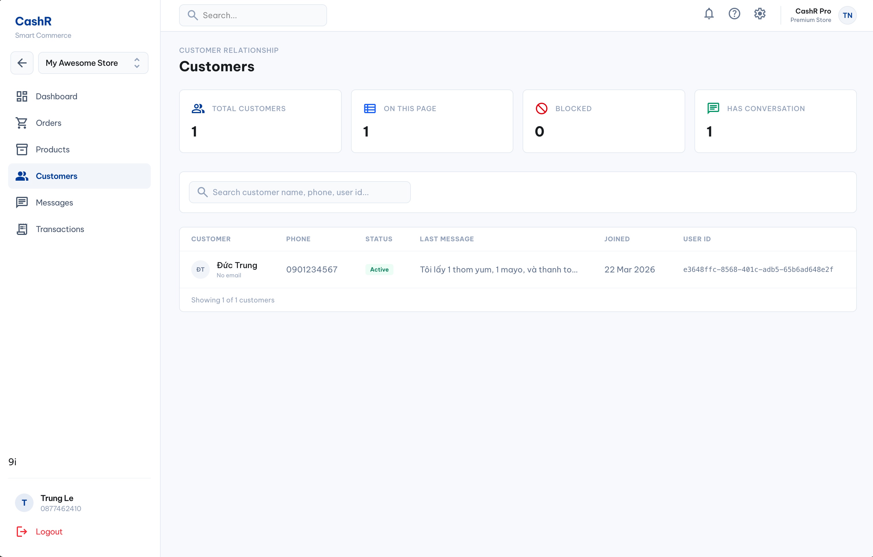
Task: Open settings via the gear icon
Action: pos(759,14)
